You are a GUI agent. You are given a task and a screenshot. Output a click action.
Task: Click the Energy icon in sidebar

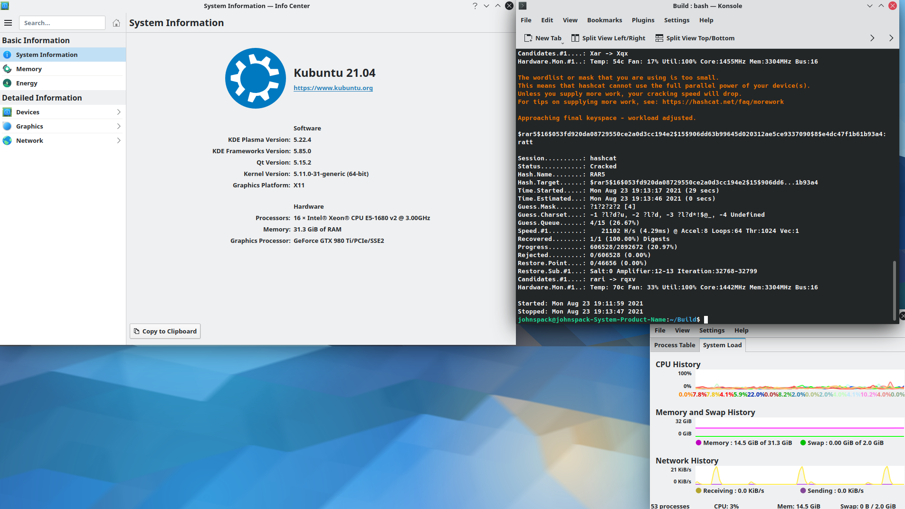click(x=7, y=83)
